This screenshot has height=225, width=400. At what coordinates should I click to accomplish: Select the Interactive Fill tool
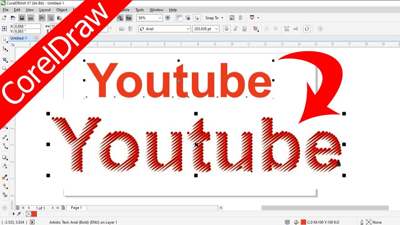pyautogui.click(x=5, y=186)
